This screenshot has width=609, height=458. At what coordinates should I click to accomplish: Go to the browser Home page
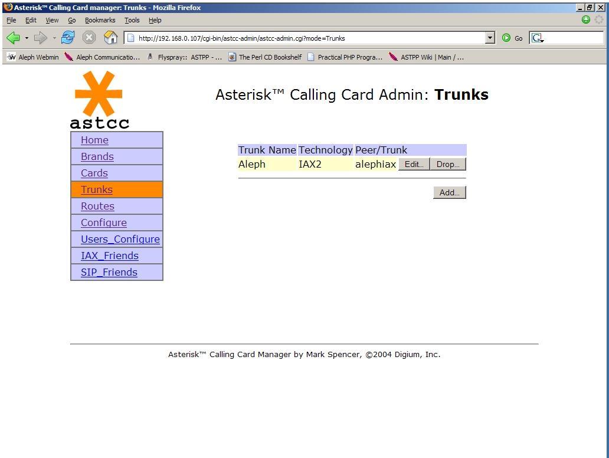[110, 38]
